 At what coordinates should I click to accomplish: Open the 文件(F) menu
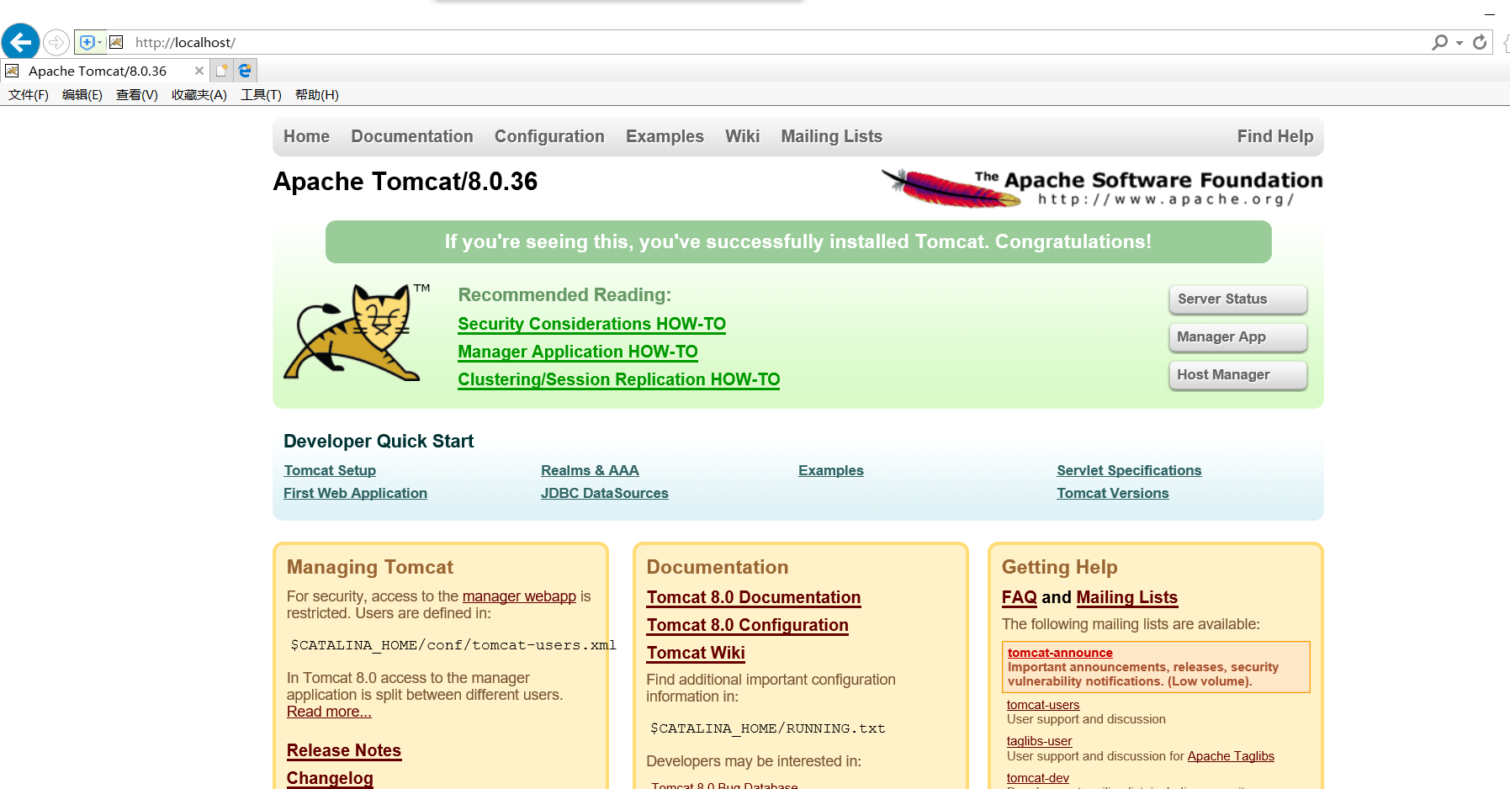coord(29,95)
